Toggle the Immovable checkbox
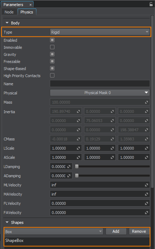 point(52,47)
